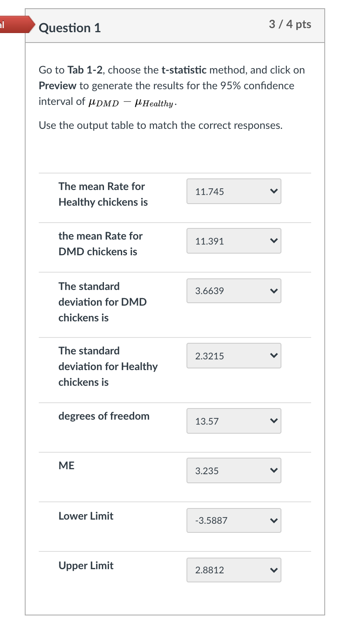Click the chevron arrow beside -3.5887
This screenshot has height=627, width=340.
[273, 520]
